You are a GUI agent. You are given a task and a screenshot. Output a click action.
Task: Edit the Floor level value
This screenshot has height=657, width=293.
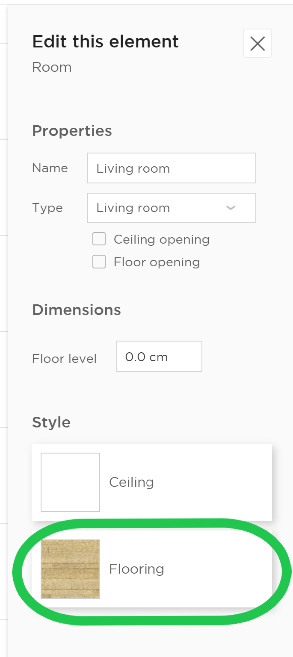tap(159, 356)
